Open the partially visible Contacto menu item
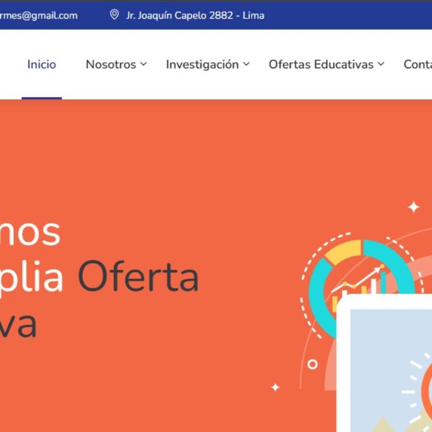The image size is (432, 432). 417,64
